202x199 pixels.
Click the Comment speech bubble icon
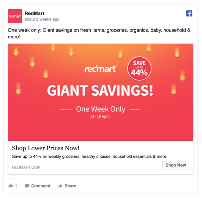coord(27,186)
